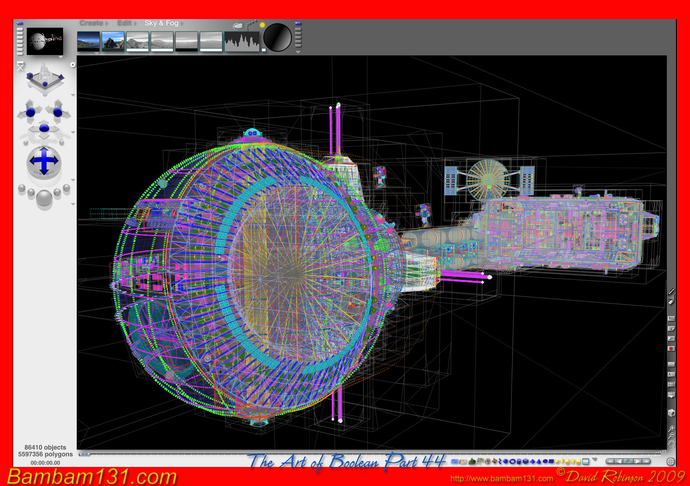Click the white swatch beside sun control
The width and height of the screenshot is (690, 486).
(x=264, y=50)
